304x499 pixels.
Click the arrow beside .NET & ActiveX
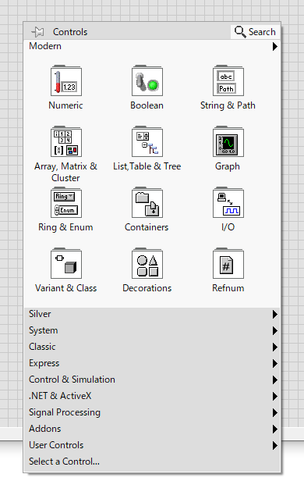275,396
